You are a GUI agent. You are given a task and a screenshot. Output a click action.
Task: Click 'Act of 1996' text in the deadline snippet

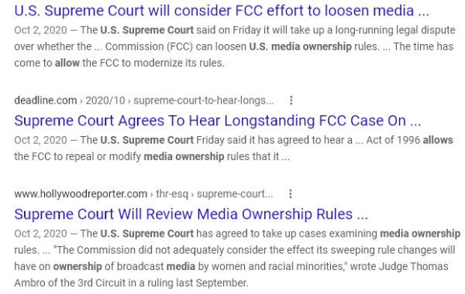click(393, 140)
